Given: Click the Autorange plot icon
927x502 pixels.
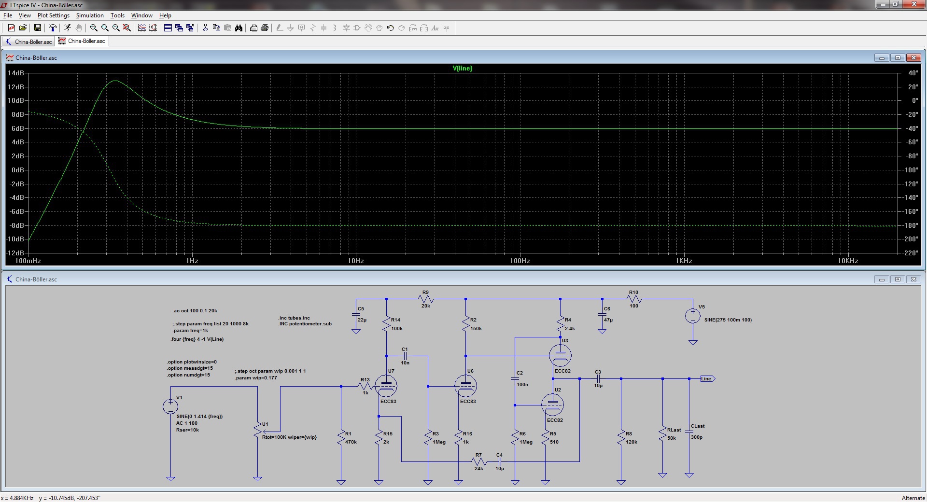Looking at the screenshot, I should click(x=153, y=28).
